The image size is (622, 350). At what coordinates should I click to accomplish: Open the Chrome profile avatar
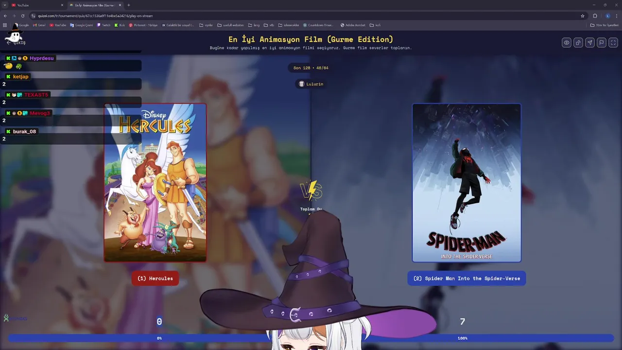click(607, 16)
